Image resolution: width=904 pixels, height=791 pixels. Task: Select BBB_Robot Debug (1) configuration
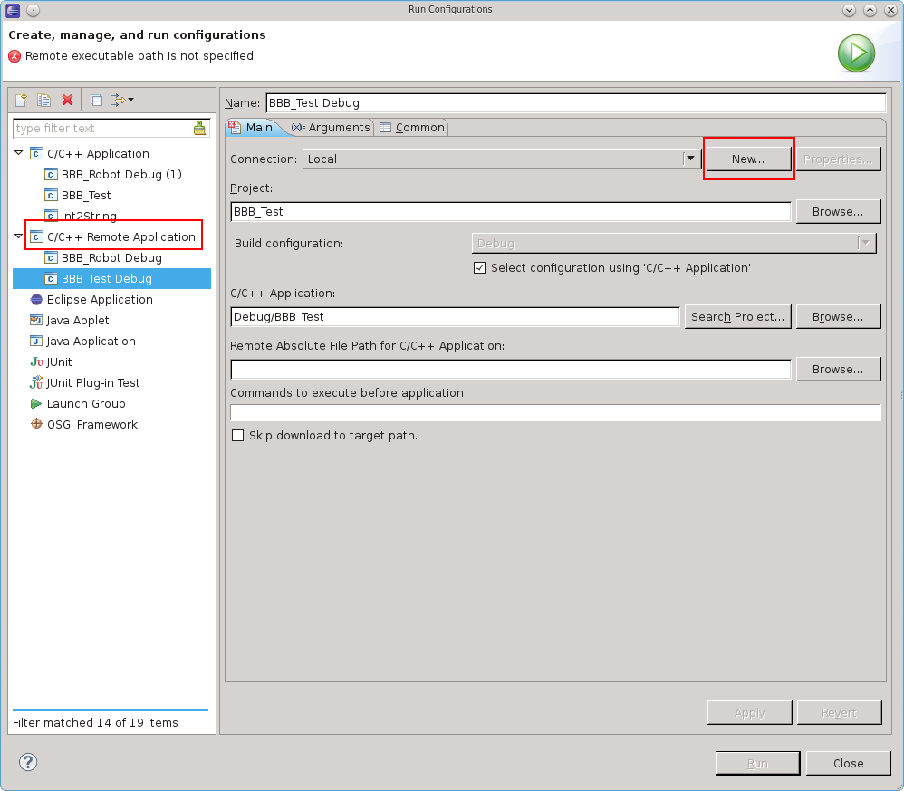[x=121, y=174]
